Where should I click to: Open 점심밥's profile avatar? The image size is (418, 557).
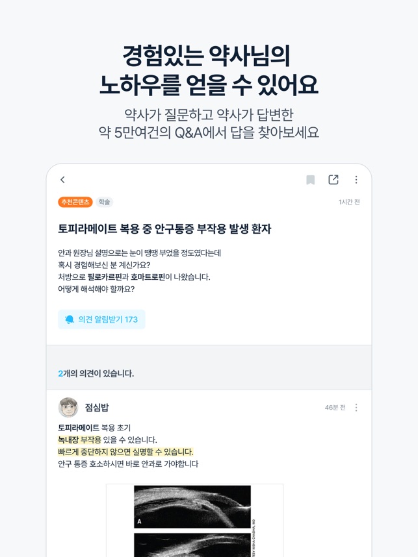[x=68, y=407]
